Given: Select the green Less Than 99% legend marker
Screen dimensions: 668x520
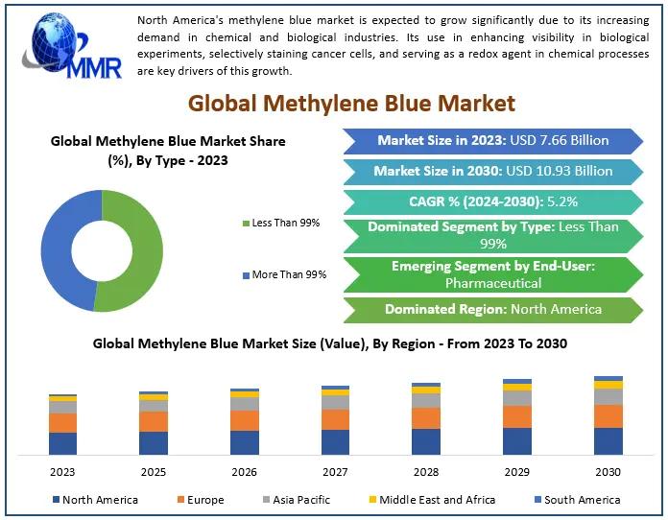Looking at the screenshot, I should point(246,224).
